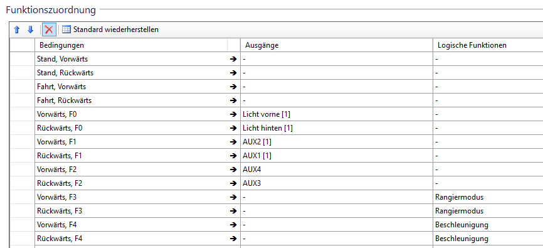Screen dimensions: 543x248
Task: Click the red X delete row icon
Action: (49, 30)
